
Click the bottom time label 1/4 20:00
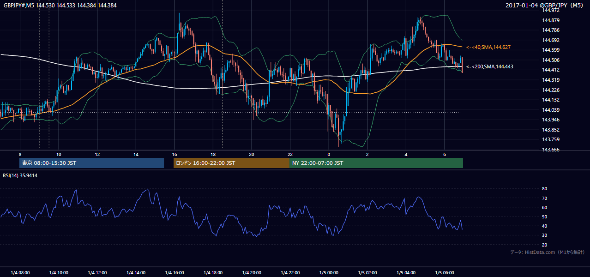[252, 273]
